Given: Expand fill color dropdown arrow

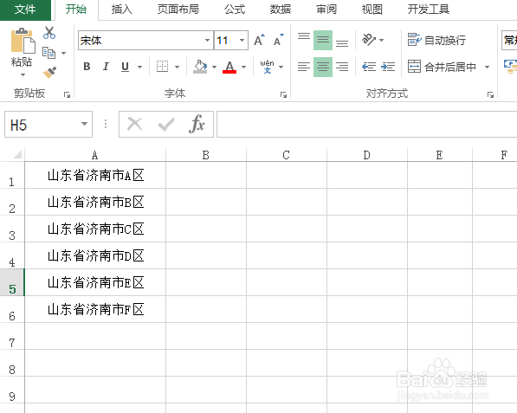Looking at the screenshot, I should coord(214,67).
